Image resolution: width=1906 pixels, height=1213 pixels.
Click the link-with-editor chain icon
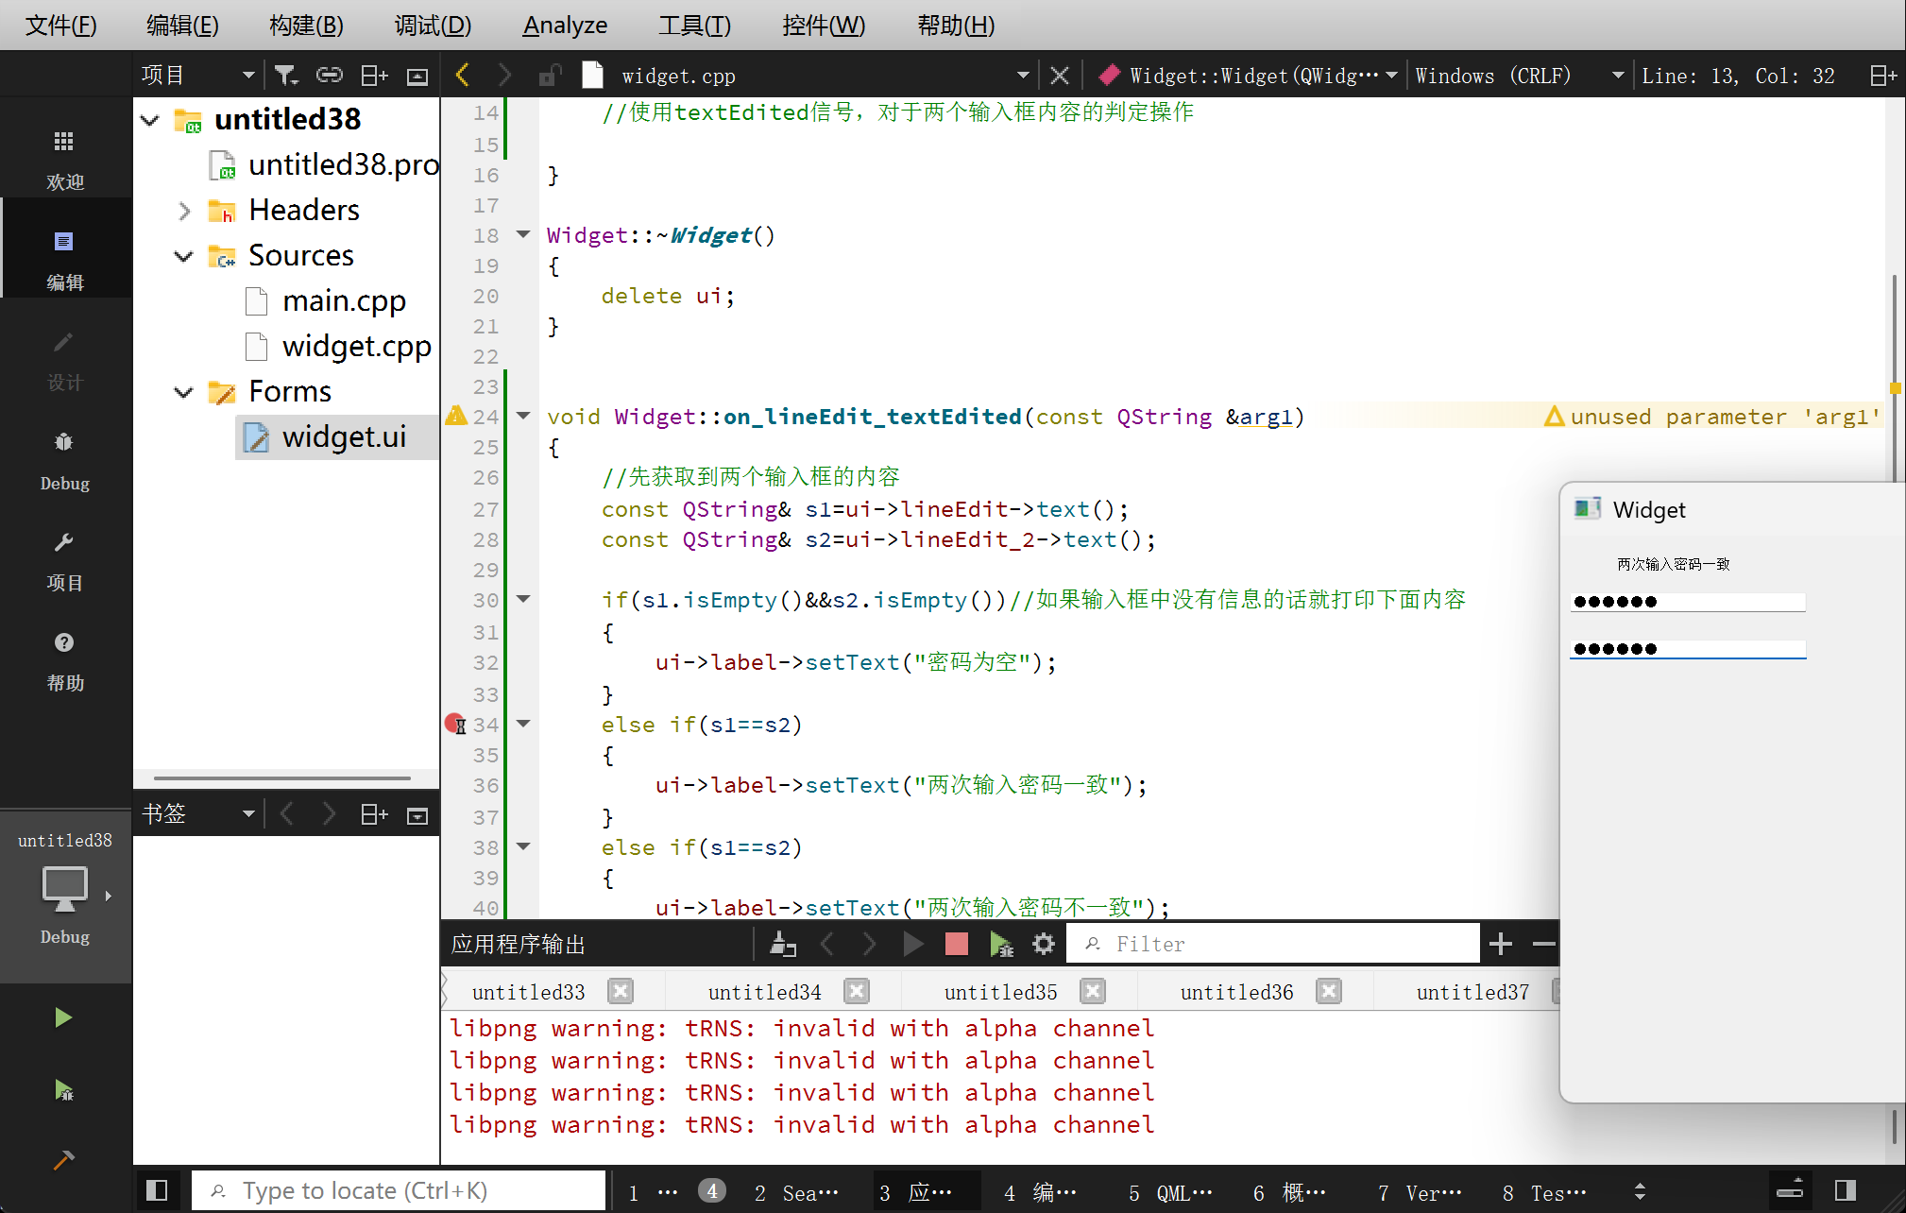329,76
